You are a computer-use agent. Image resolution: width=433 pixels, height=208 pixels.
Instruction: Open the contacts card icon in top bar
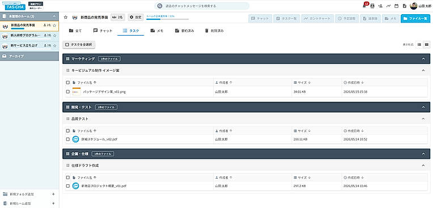pyautogui.click(x=372, y=6)
